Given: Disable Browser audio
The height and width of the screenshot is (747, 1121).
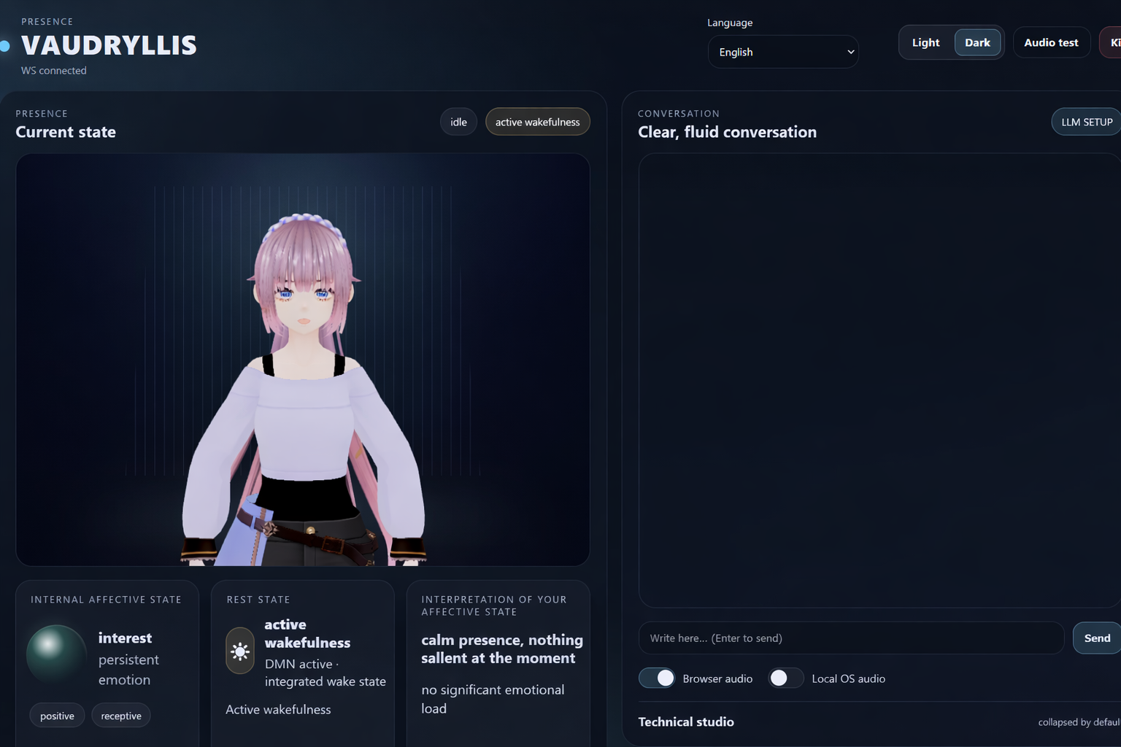Looking at the screenshot, I should 656,678.
